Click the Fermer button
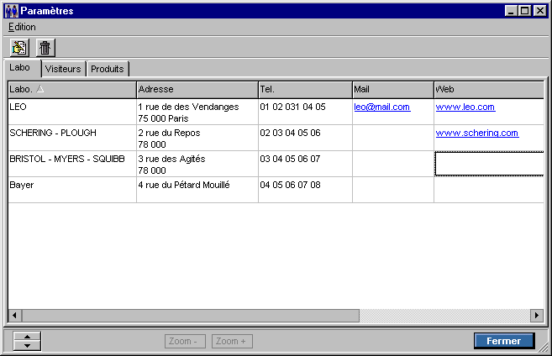The width and height of the screenshot is (552, 356). 504,341
